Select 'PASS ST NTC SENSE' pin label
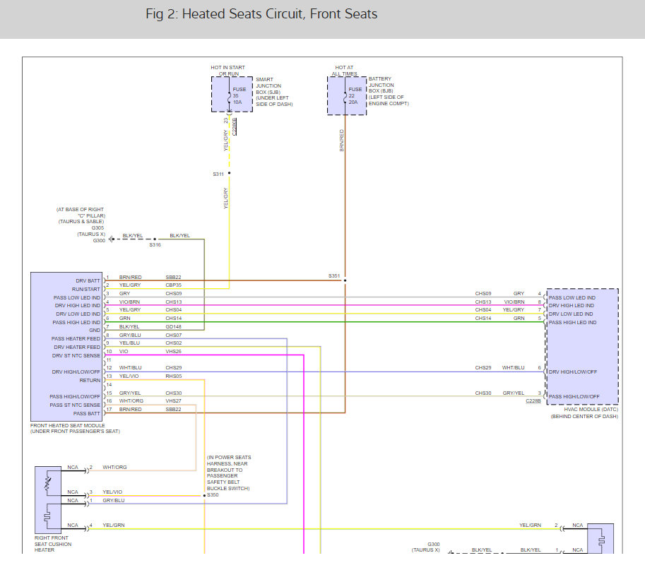The height and width of the screenshot is (570, 645). (75, 405)
